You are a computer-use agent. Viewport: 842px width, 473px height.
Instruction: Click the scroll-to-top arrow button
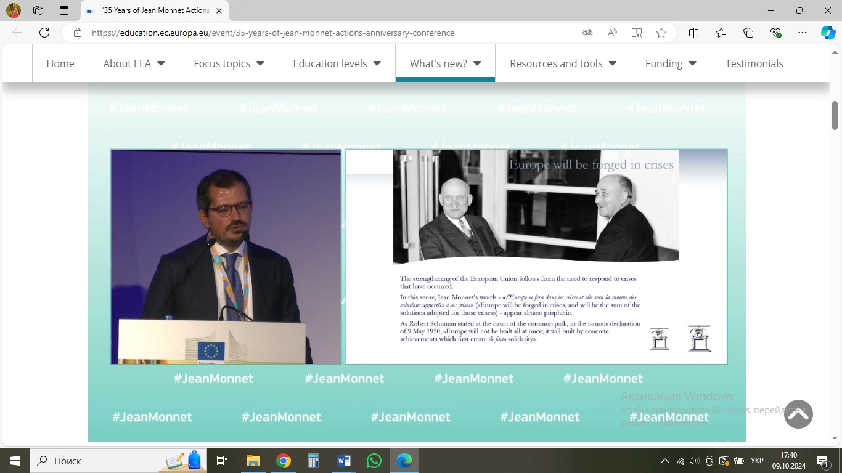click(x=798, y=414)
